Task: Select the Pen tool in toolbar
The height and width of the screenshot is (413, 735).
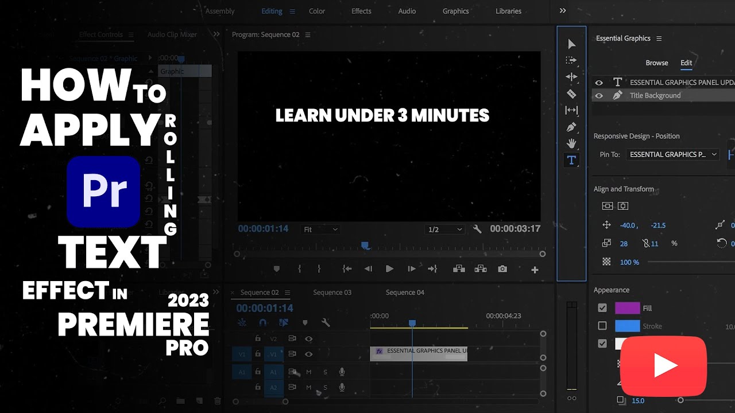Action: pos(571,127)
